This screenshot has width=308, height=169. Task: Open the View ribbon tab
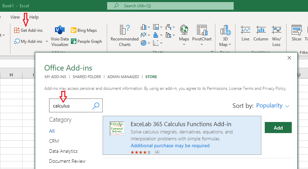click(15, 17)
